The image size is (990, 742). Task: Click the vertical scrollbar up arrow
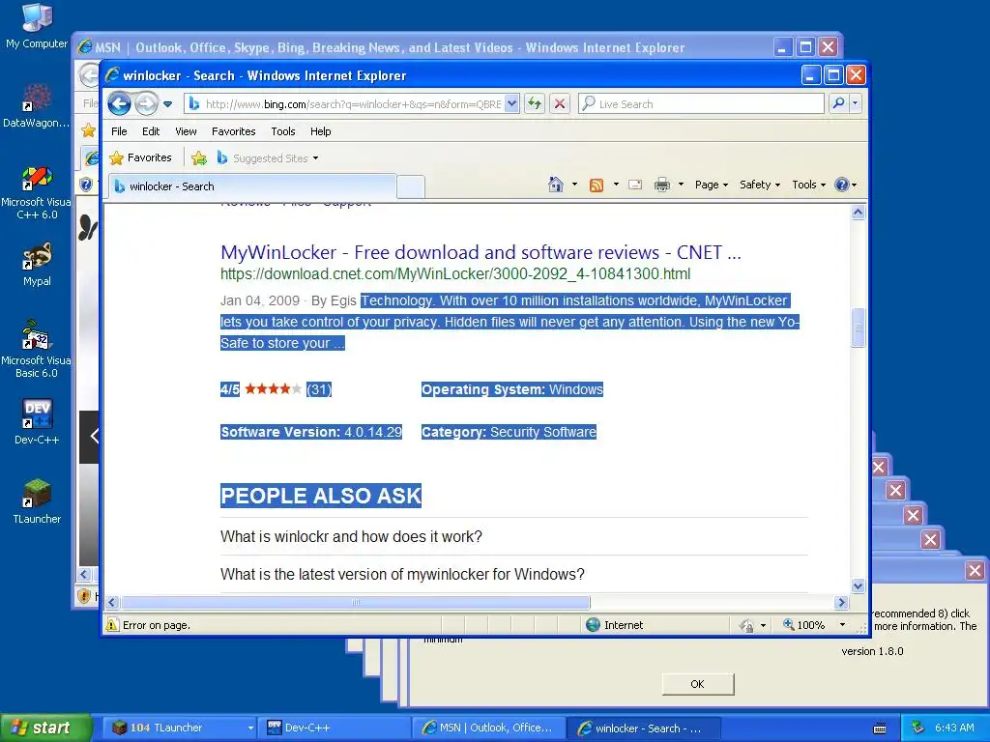tap(858, 212)
